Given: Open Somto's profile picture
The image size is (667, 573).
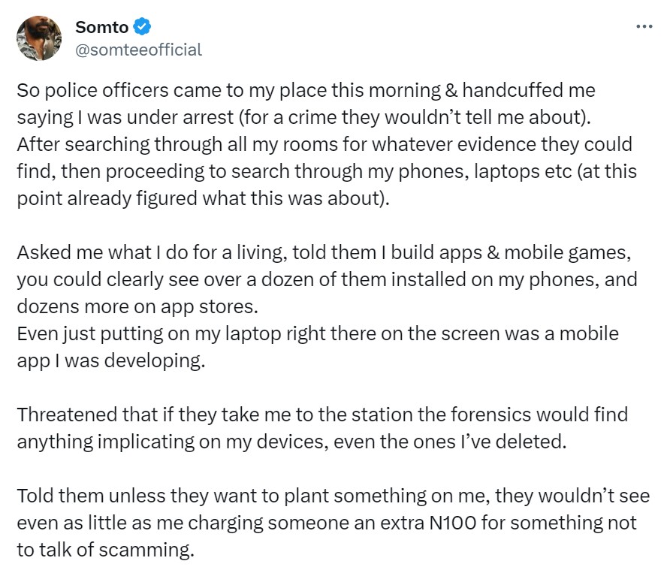Looking at the screenshot, I should [40, 38].
